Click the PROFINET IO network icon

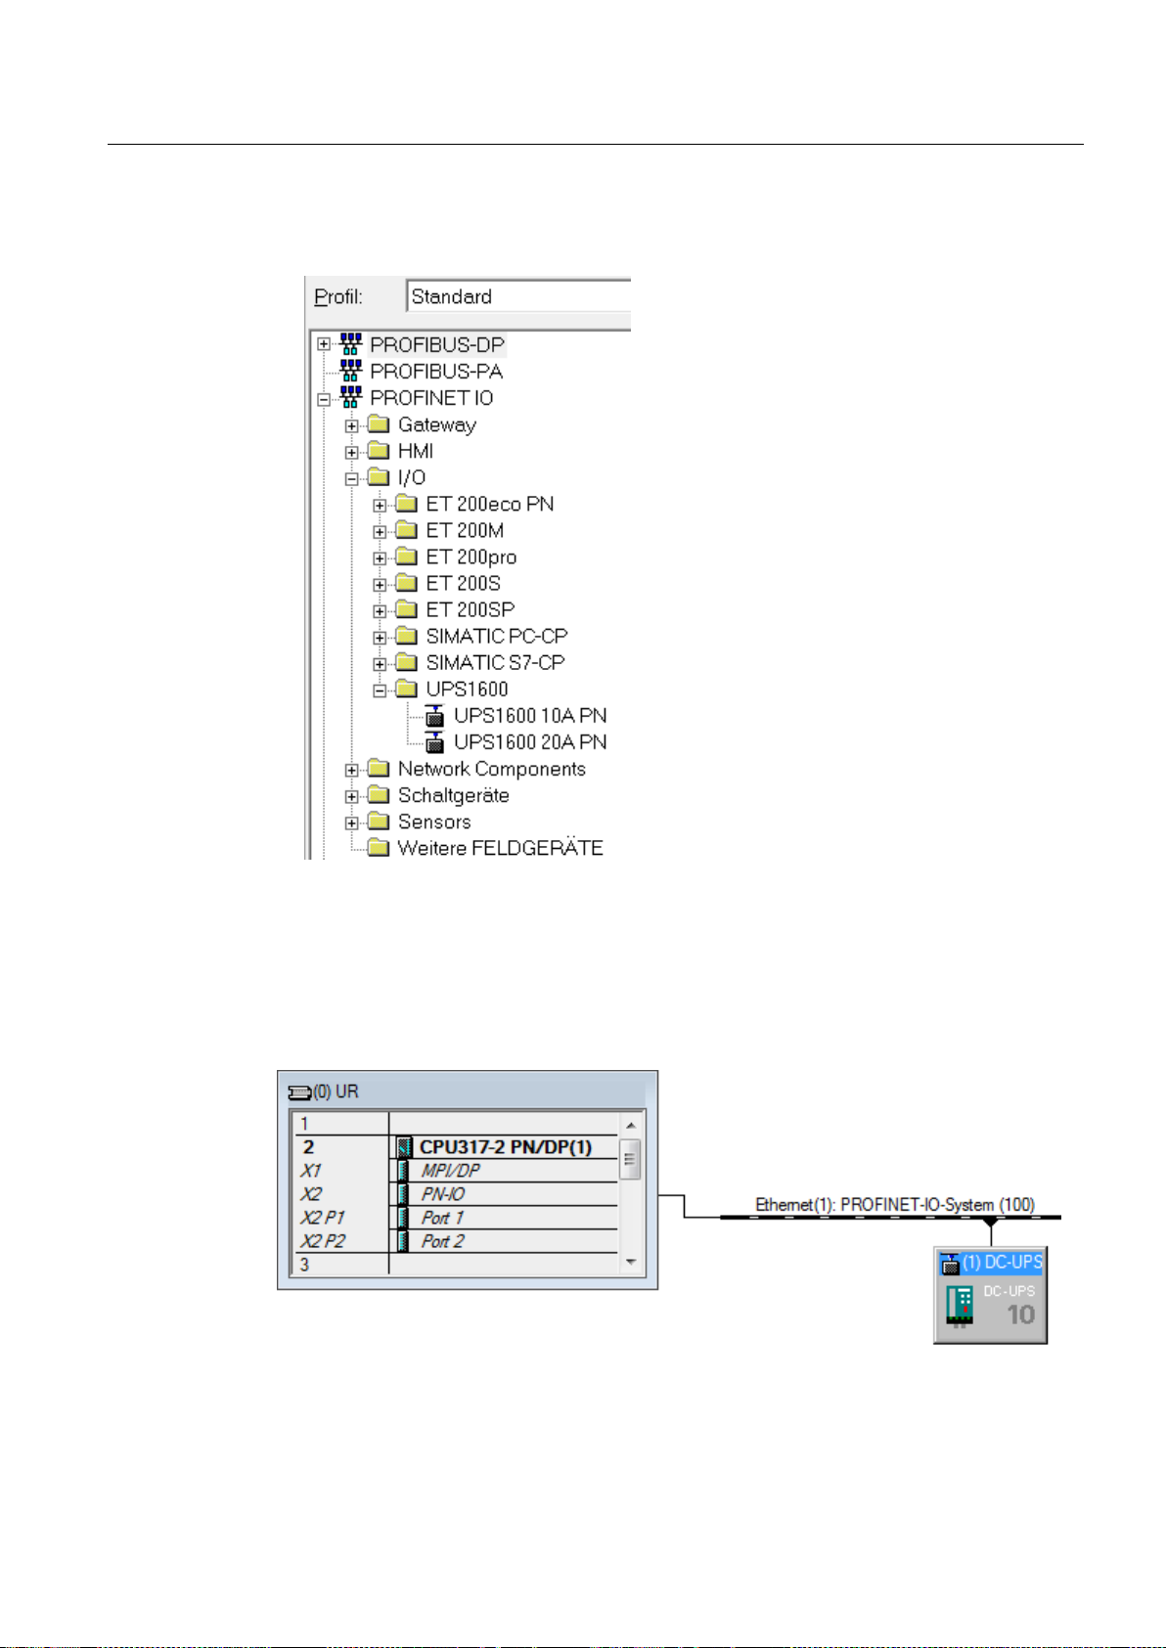click(x=350, y=398)
